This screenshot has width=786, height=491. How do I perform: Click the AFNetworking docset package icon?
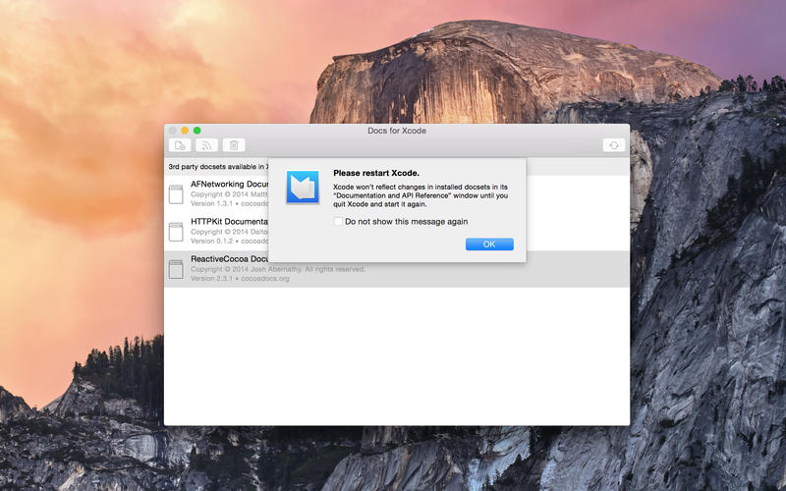point(176,194)
